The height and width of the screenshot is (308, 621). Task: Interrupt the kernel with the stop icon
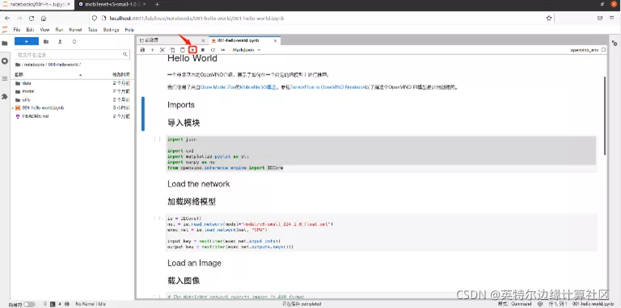coord(202,50)
